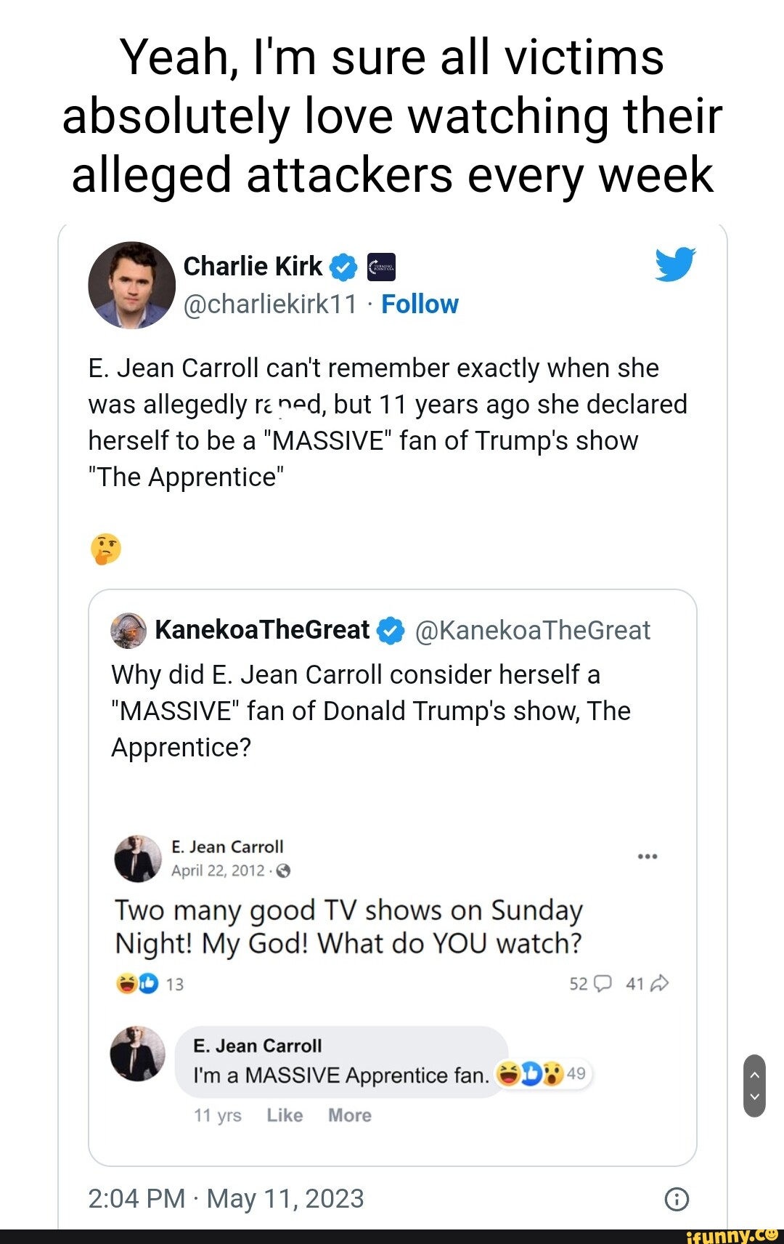The width and height of the screenshot is (784, 1244).
Task: Click the comment bubble icon beside 52
Action: [603, 984]
